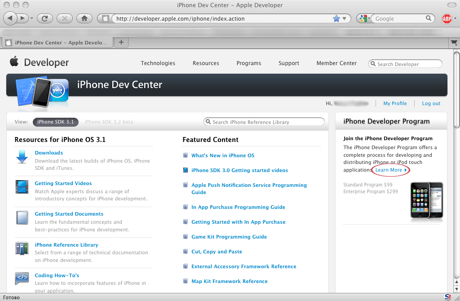Open the Programs menu
This screenshot has width=460, height=301.
pyautogui.click(x=249, y=63)
